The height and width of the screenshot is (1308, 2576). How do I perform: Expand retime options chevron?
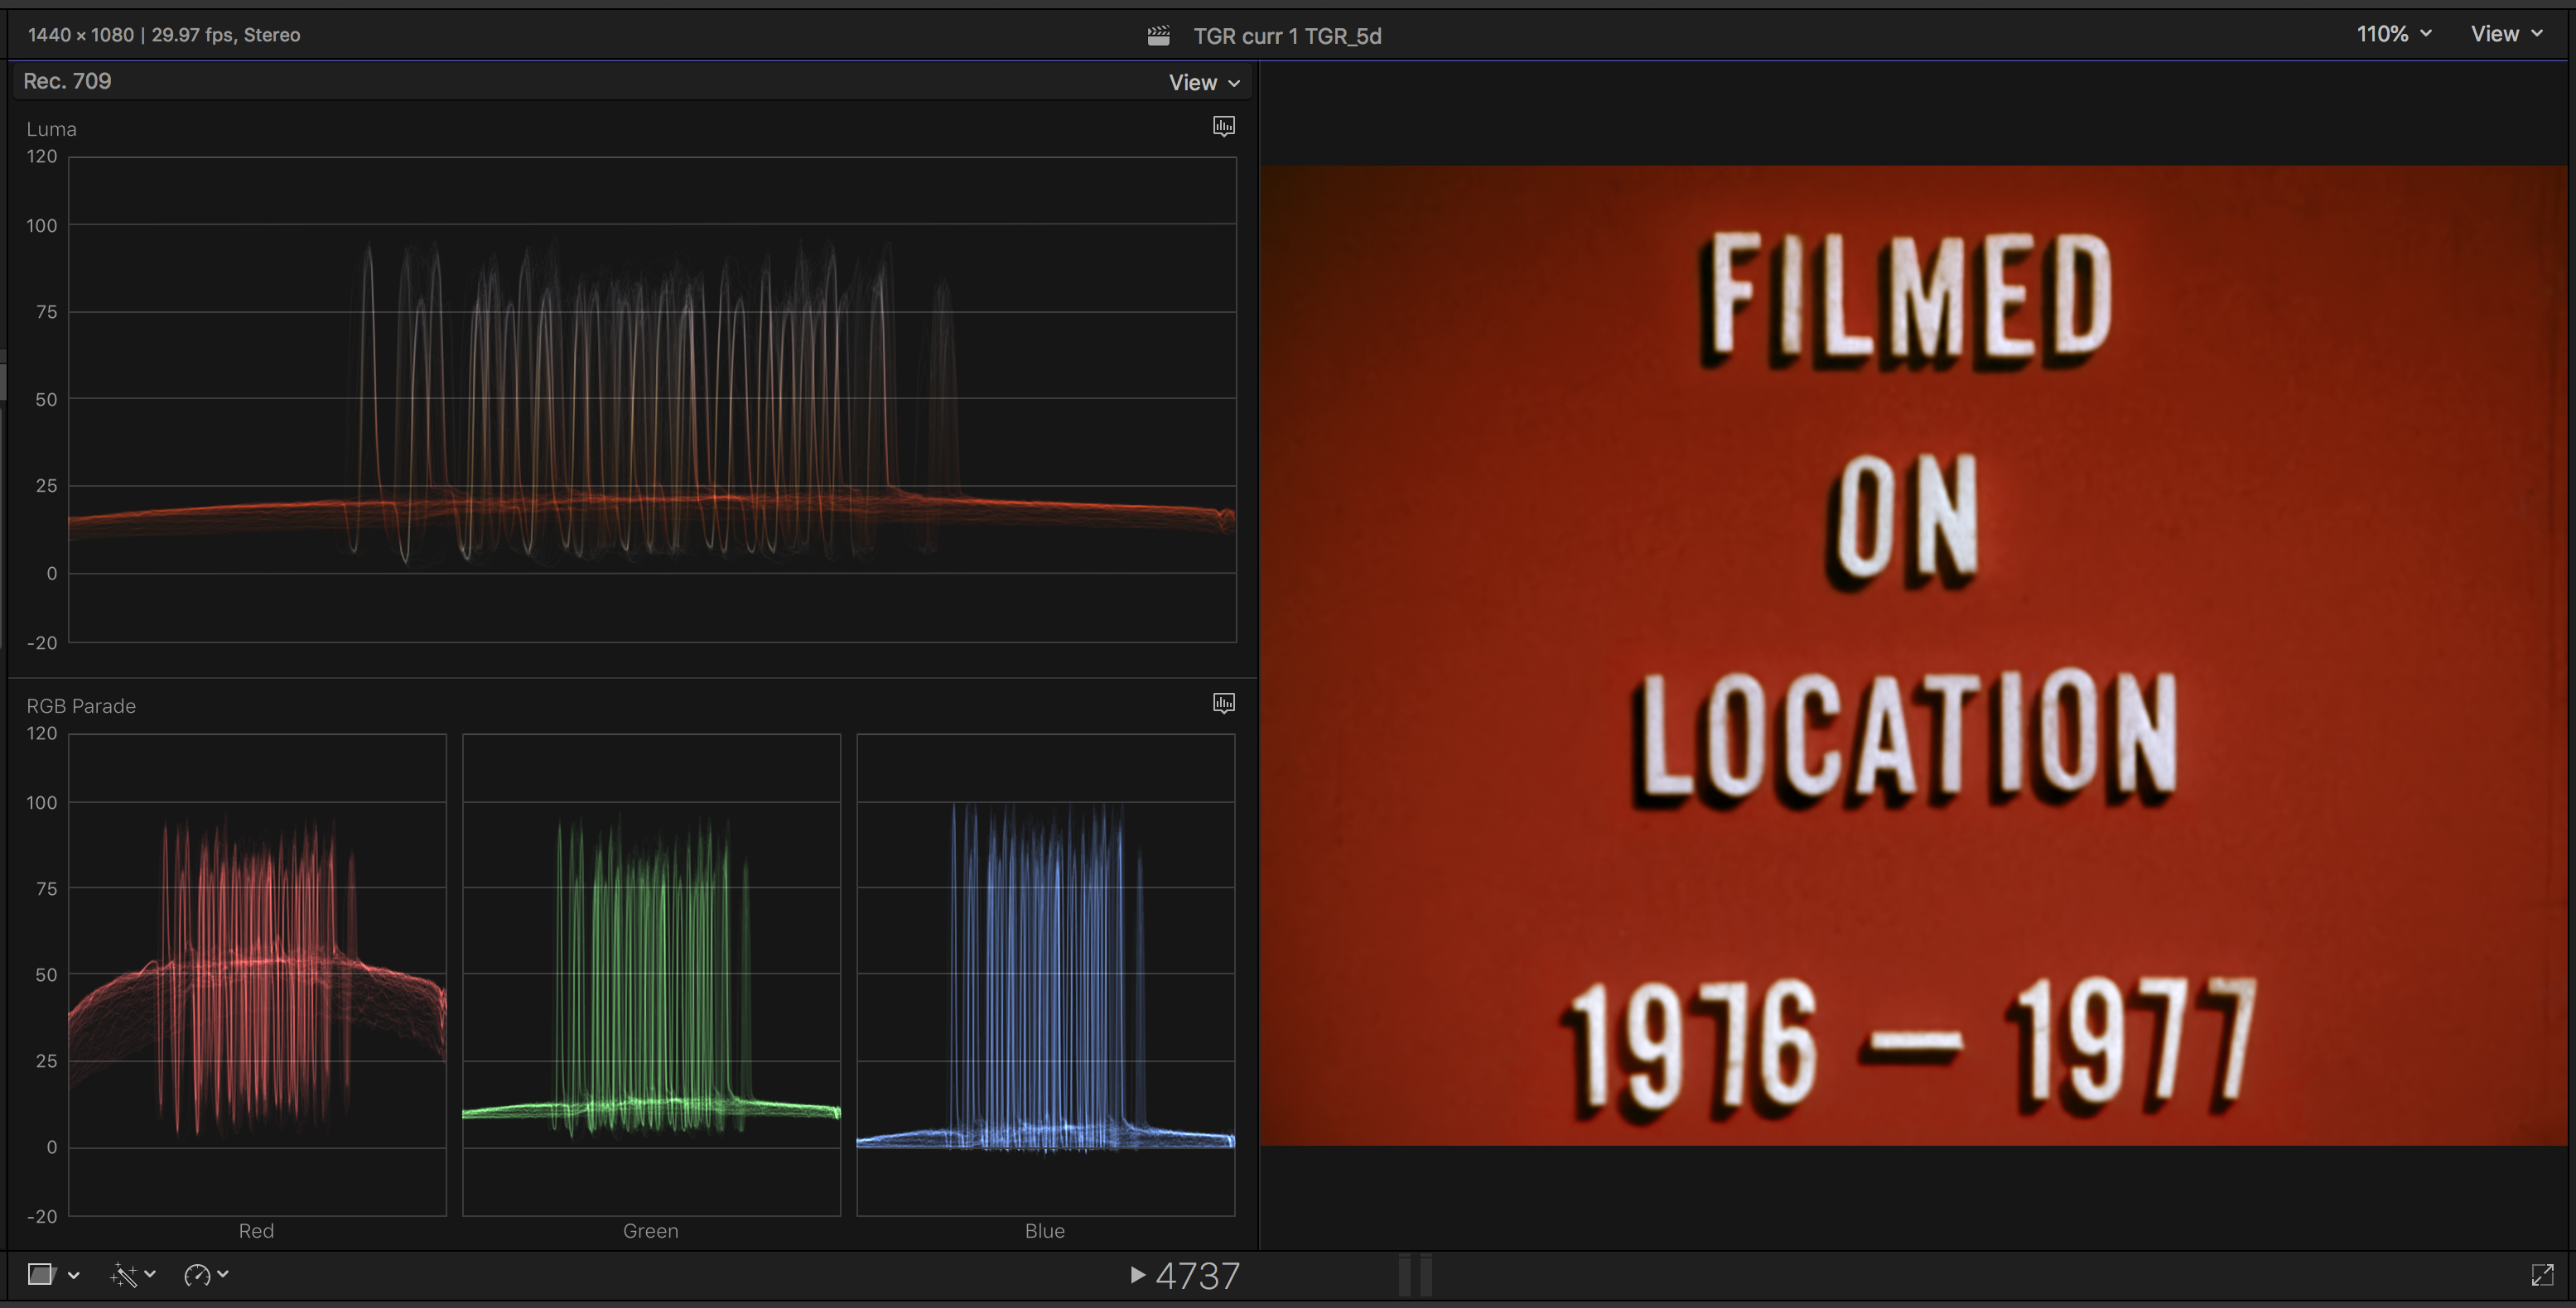(223, 1274)
